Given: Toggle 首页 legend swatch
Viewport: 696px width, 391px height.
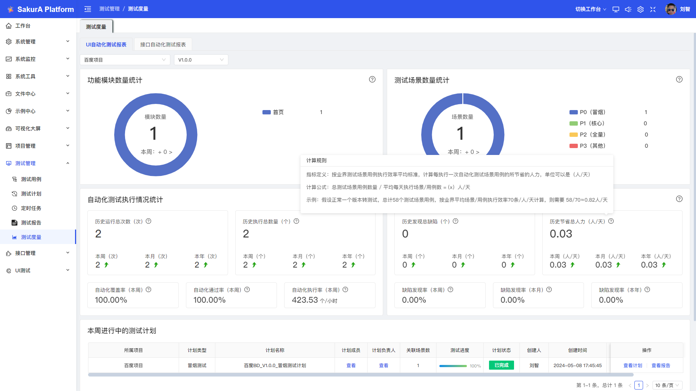Looking at the screenshot, I should [x=267, y=112].
